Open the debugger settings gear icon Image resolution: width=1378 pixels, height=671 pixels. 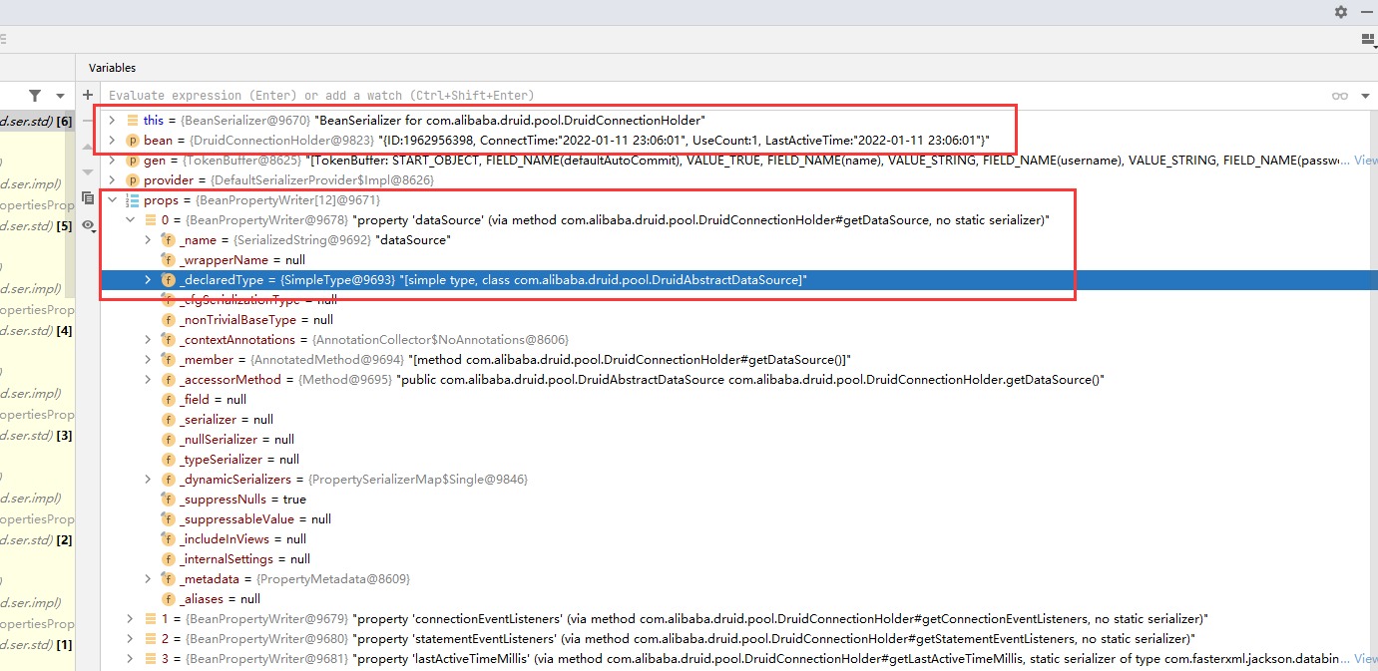pos(1340,12)
